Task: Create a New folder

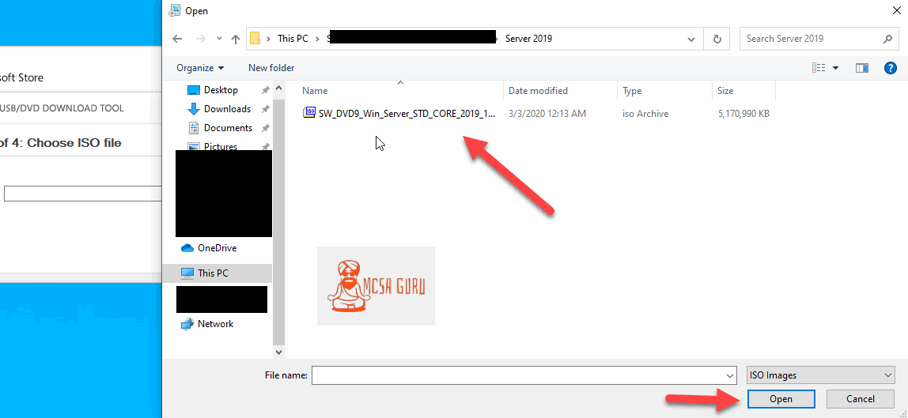Action: coord(271,68)
